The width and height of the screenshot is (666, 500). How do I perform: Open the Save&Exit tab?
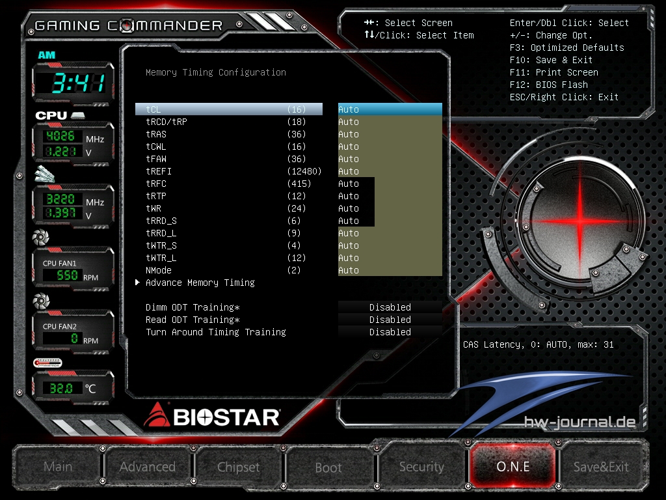(x=601, y=466)
